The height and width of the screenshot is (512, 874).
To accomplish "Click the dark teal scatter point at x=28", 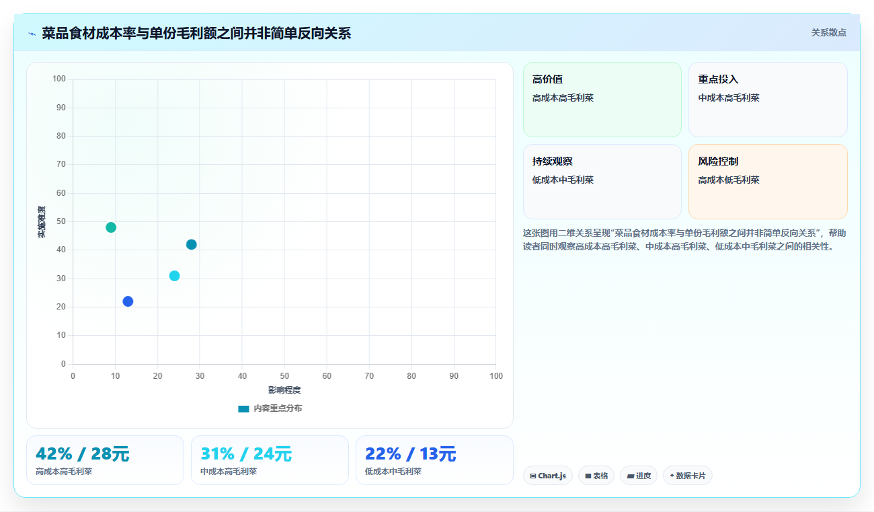I will pyautogui.click(x=192, y=244).
